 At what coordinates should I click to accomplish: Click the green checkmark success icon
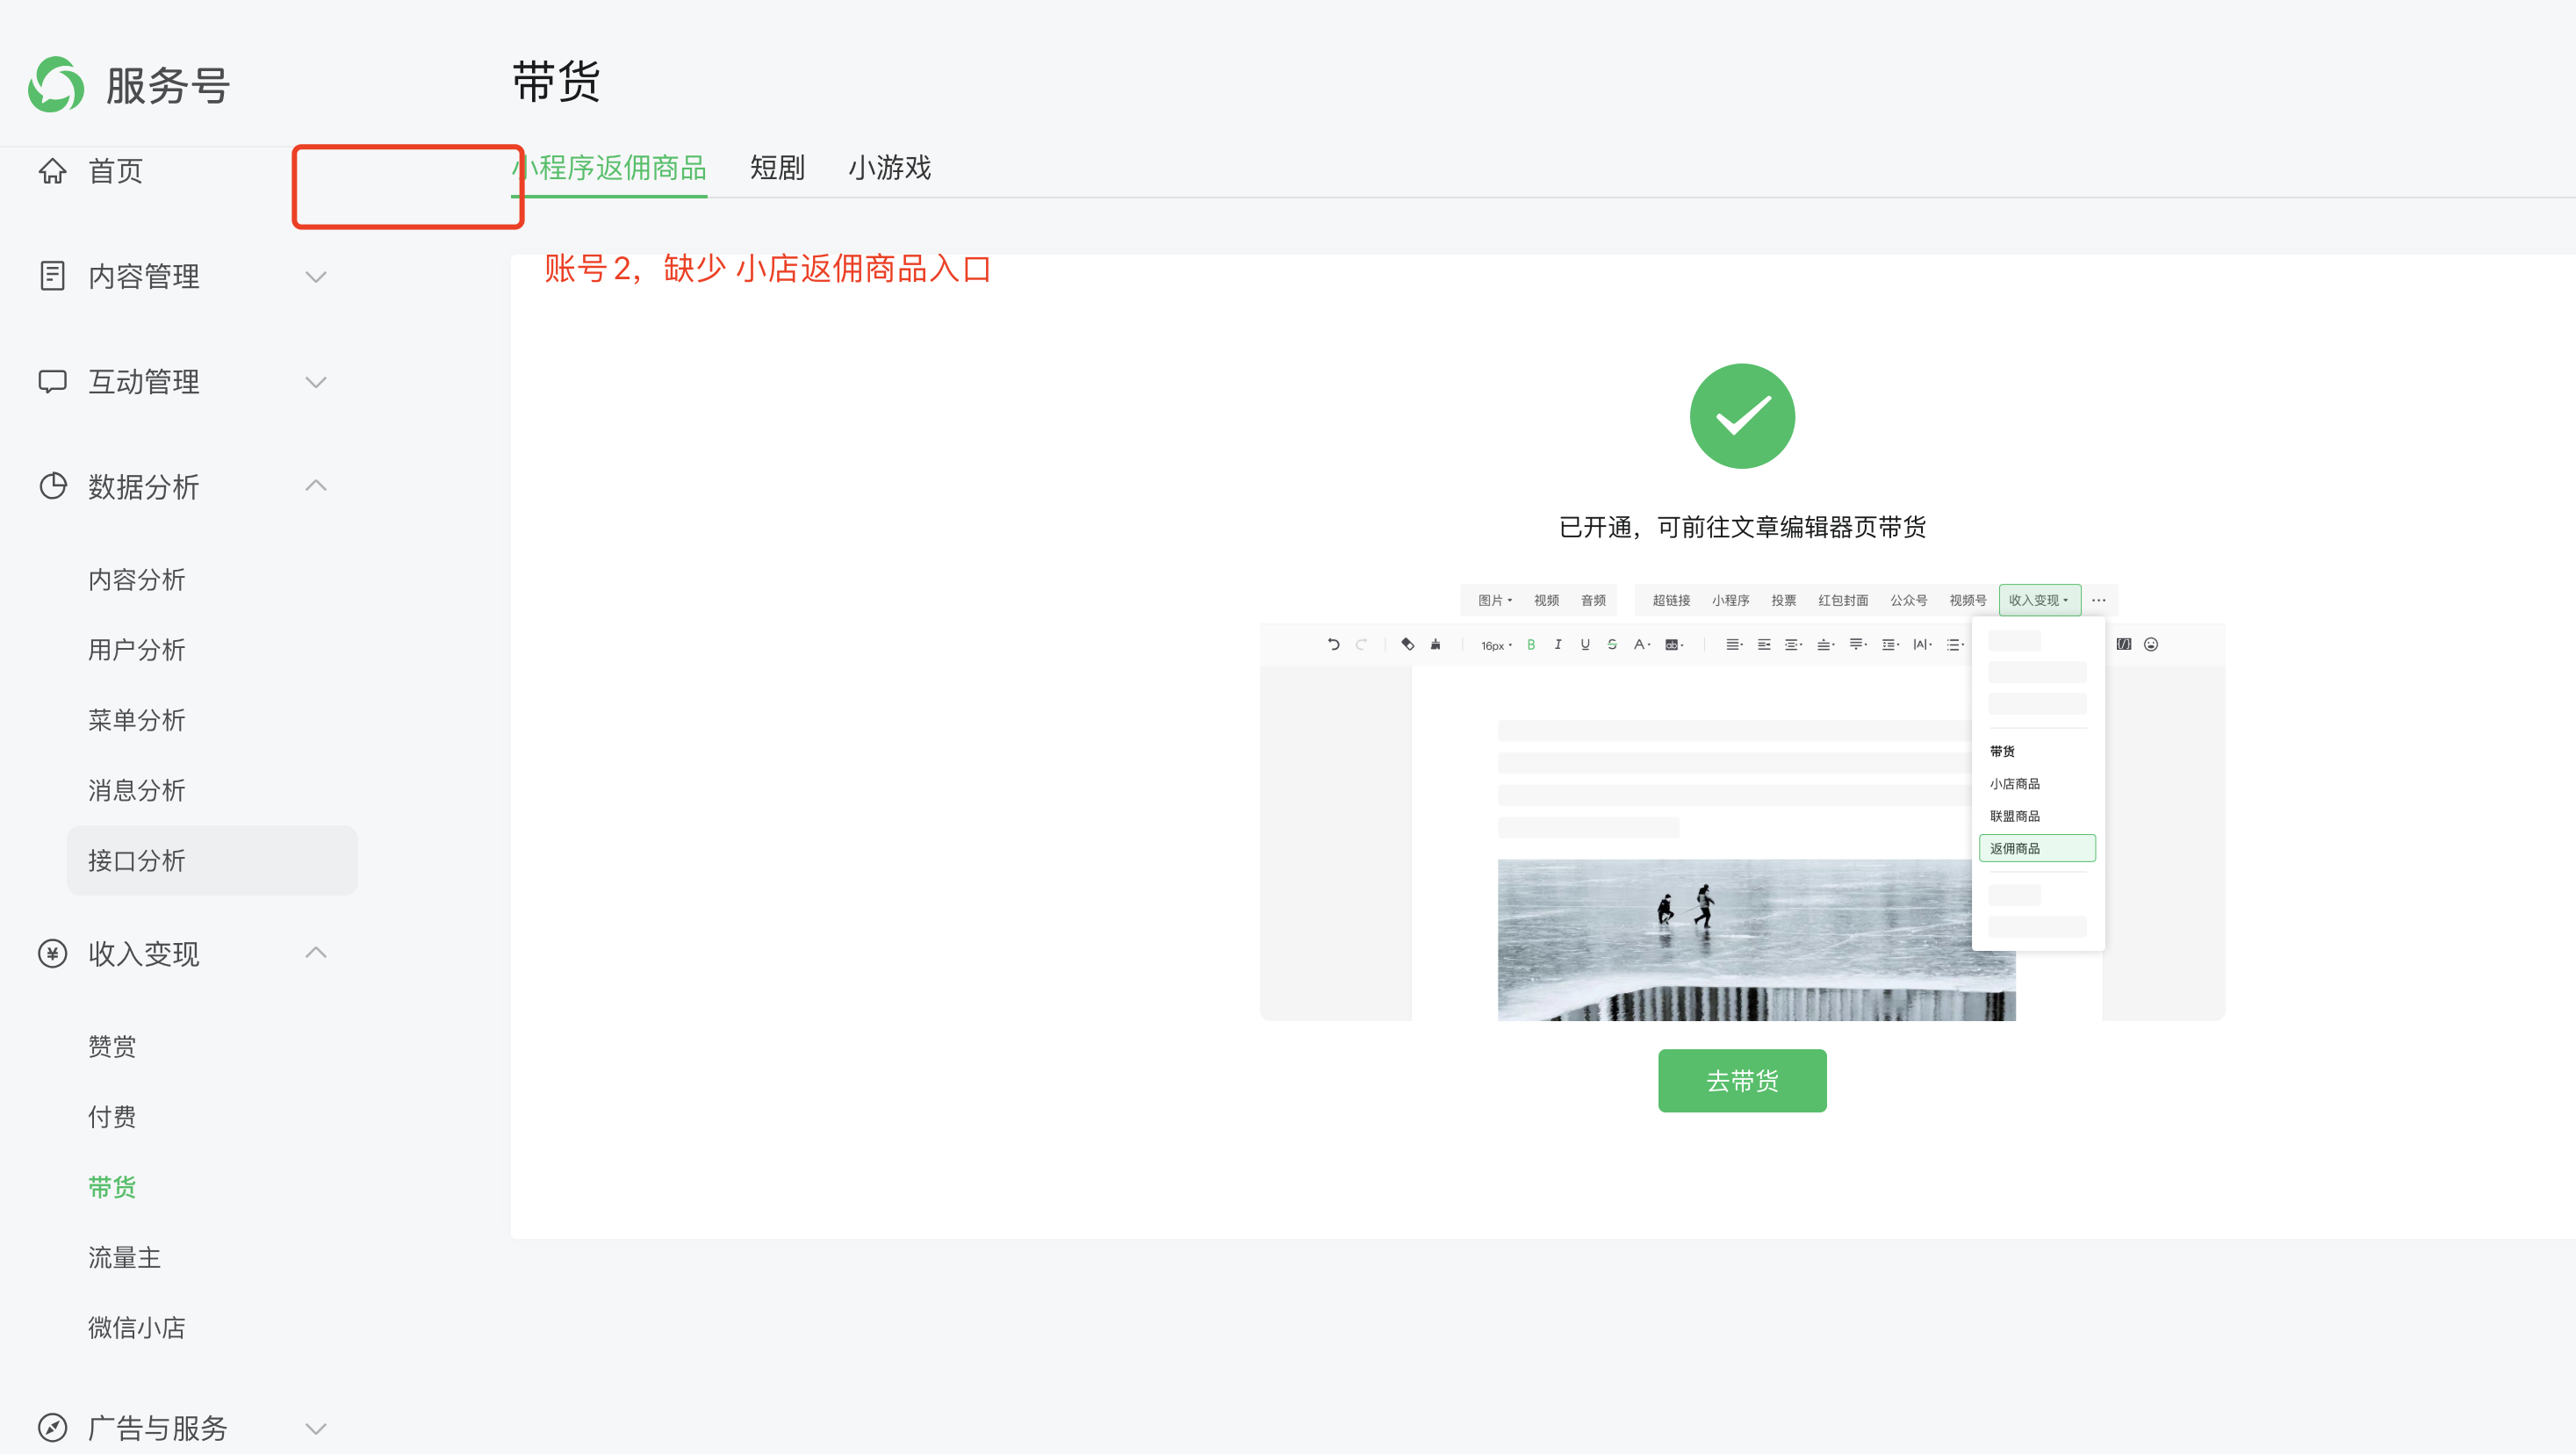[x=1741, y=416]
